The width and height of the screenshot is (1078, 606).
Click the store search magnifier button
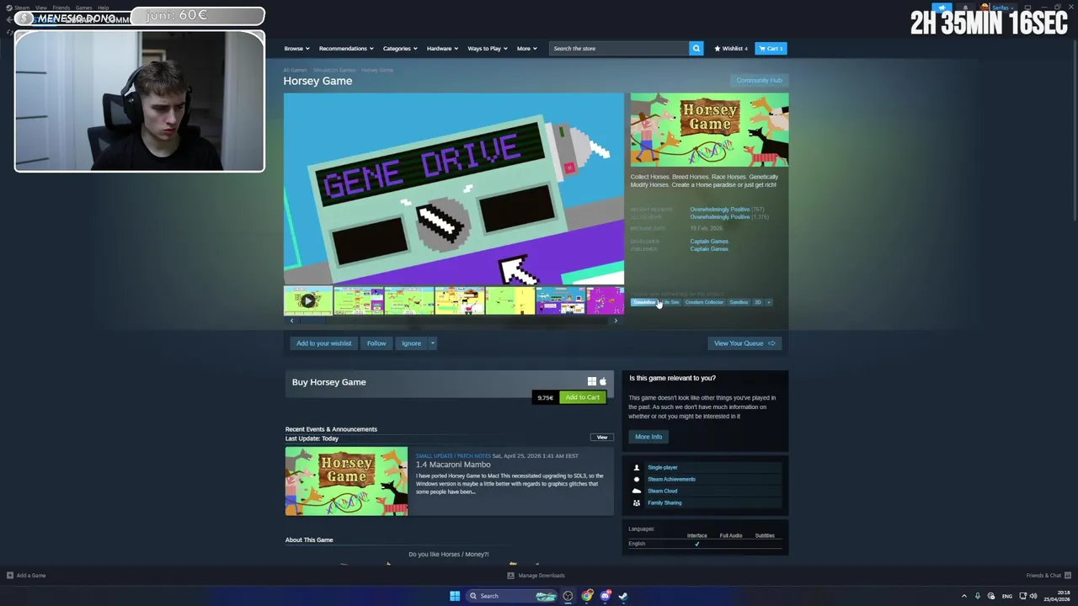tap(696, 48)
